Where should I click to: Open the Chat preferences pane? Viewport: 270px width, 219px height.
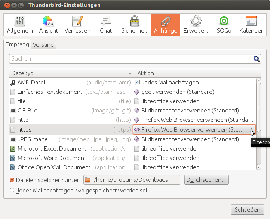[106, 25]
